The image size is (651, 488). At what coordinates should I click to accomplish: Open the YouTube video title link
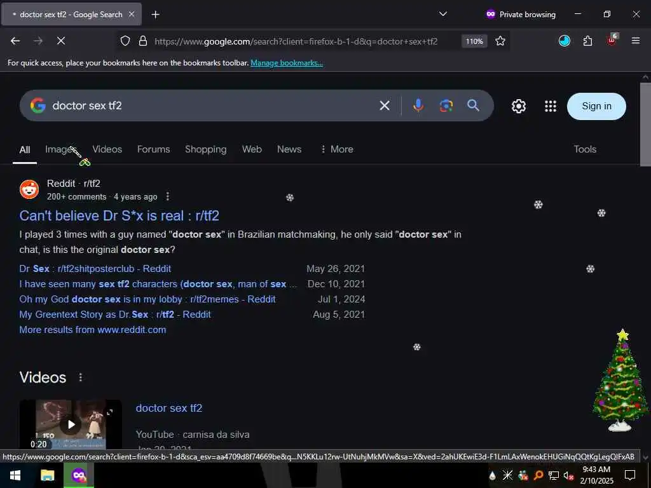point(169,408)
